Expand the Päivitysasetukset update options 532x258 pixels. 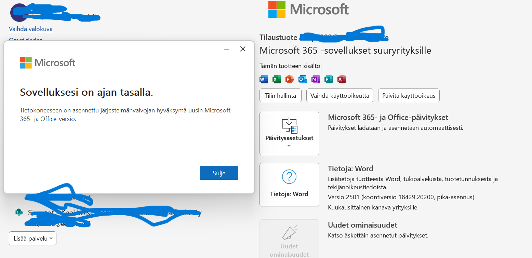pyautogui.click(x=289, y=133)
